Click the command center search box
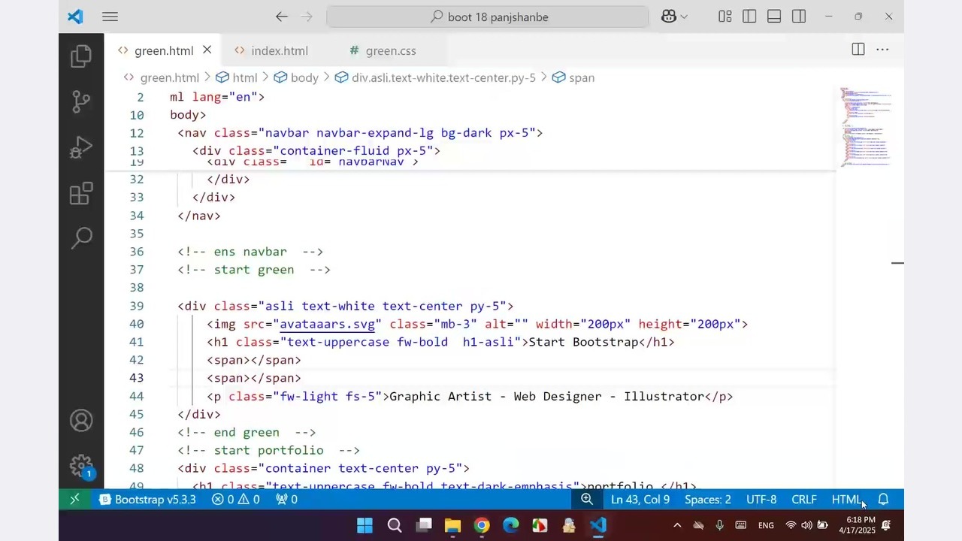The height and width of the screenshot is (541, 962). [488, 17]
